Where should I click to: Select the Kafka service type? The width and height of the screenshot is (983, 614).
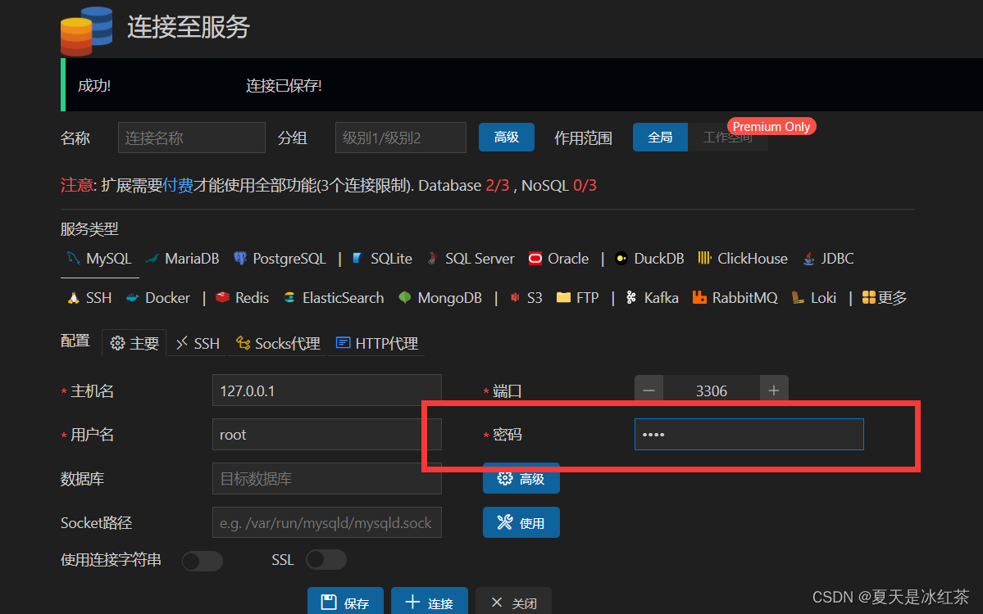click(652, 298)
